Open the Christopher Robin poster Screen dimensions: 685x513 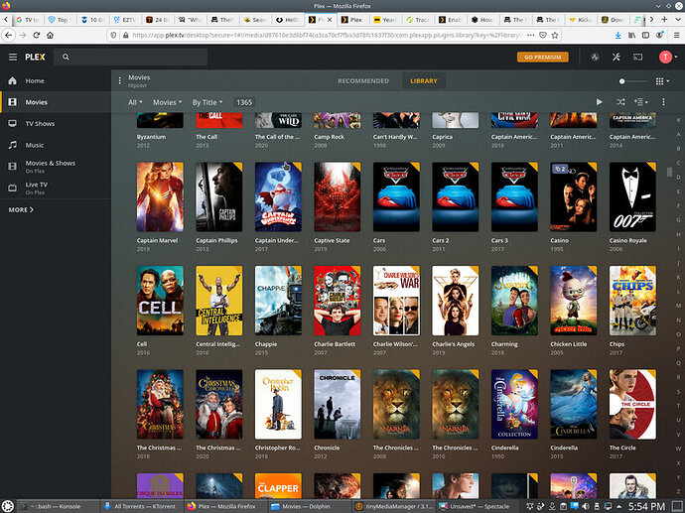click(278, 404)
